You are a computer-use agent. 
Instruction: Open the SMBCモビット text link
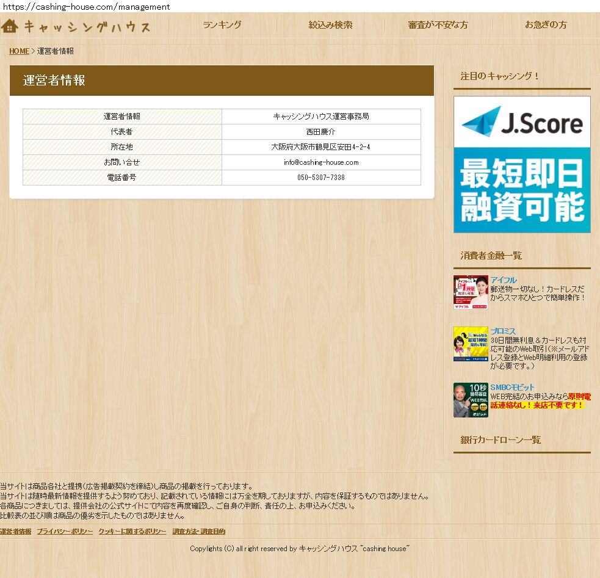(x=512, y=388)
